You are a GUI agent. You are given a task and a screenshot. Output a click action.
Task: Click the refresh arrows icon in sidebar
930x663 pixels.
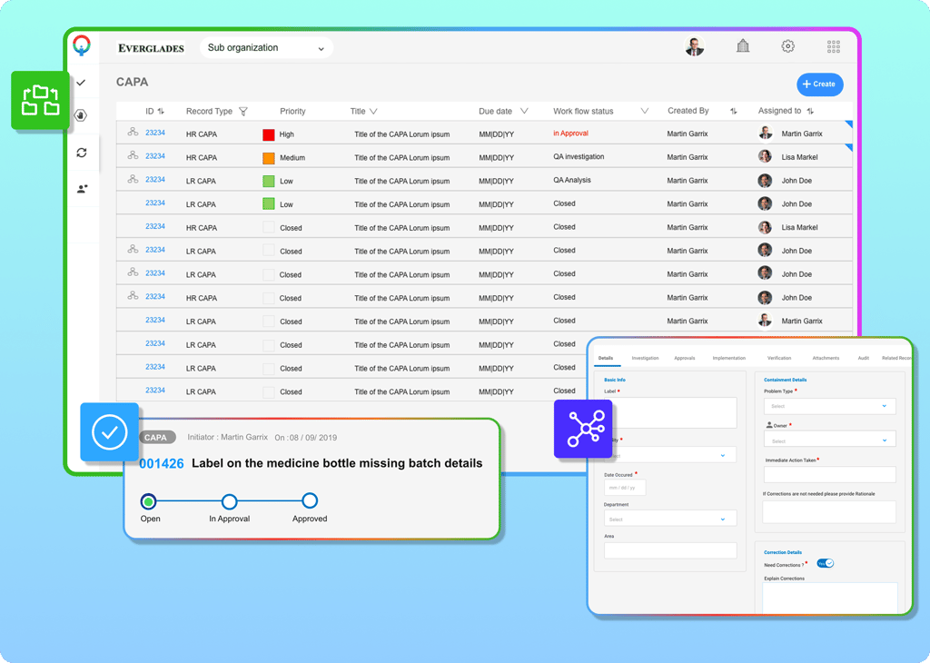coord(82,153)
